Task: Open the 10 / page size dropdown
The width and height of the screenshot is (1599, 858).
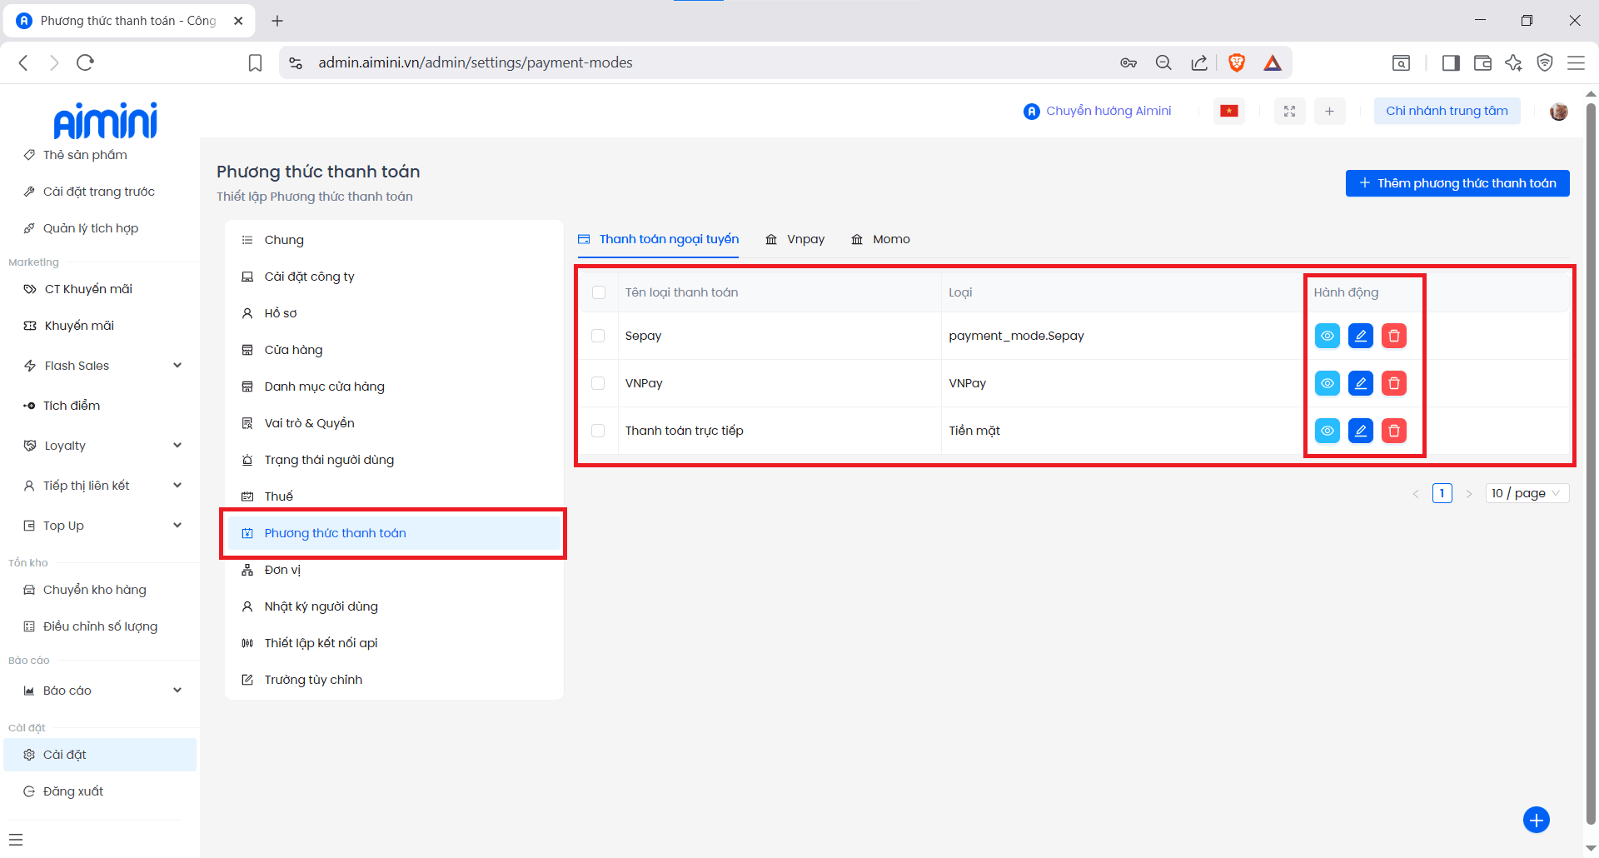Action: 1527,493
